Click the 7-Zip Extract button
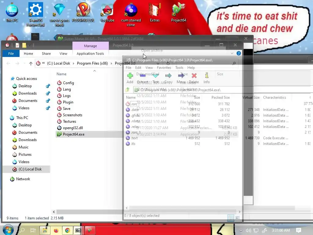This screenshot has width=313, height=235. pyautogui.click(x=142, y=78)
